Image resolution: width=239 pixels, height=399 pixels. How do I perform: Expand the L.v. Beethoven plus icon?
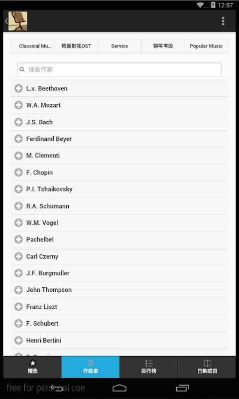click(18, 89)
